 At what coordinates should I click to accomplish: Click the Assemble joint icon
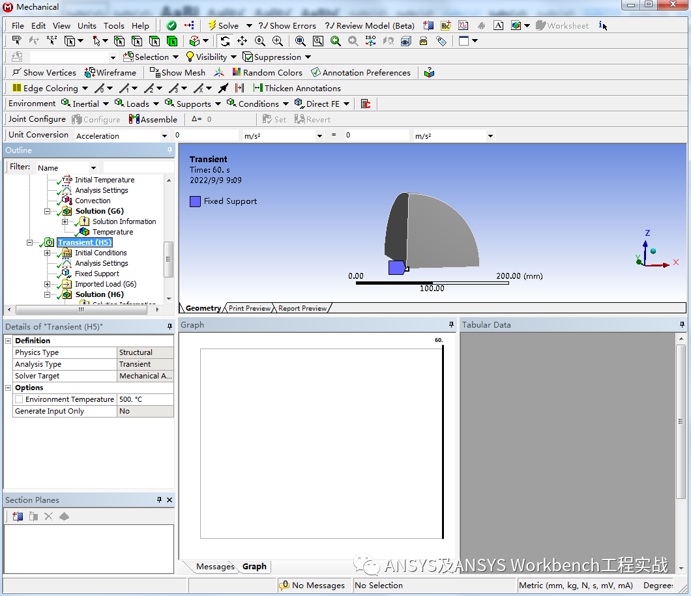pyautogui.click(x=134, y=119)
